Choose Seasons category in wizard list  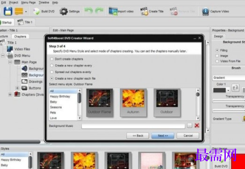(x=63, y=107)
